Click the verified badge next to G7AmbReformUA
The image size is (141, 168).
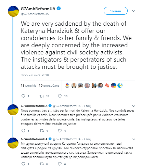tap(59, 9)
